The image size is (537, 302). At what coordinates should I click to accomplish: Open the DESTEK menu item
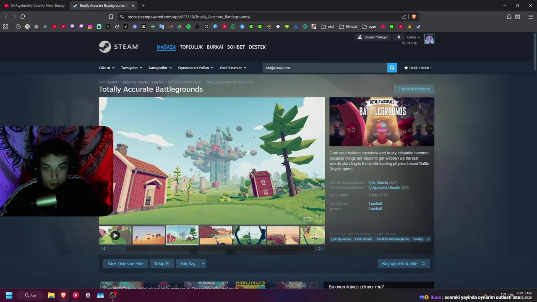257,47
